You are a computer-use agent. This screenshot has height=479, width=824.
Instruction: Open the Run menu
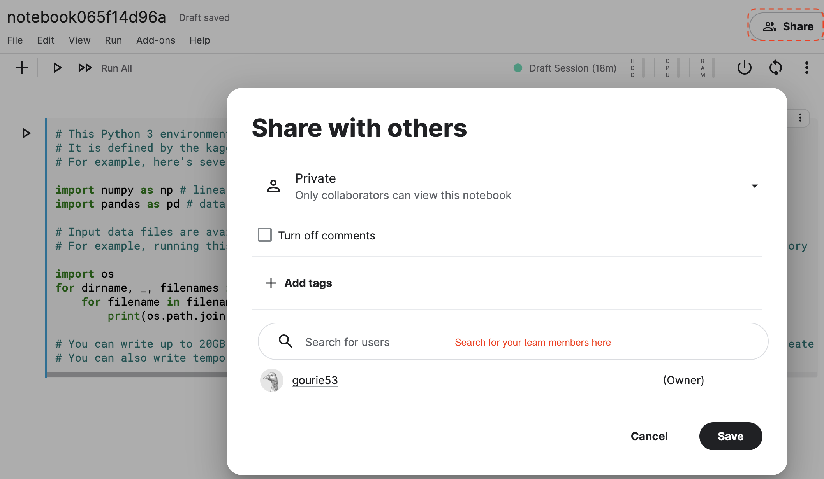pos(113,40)
